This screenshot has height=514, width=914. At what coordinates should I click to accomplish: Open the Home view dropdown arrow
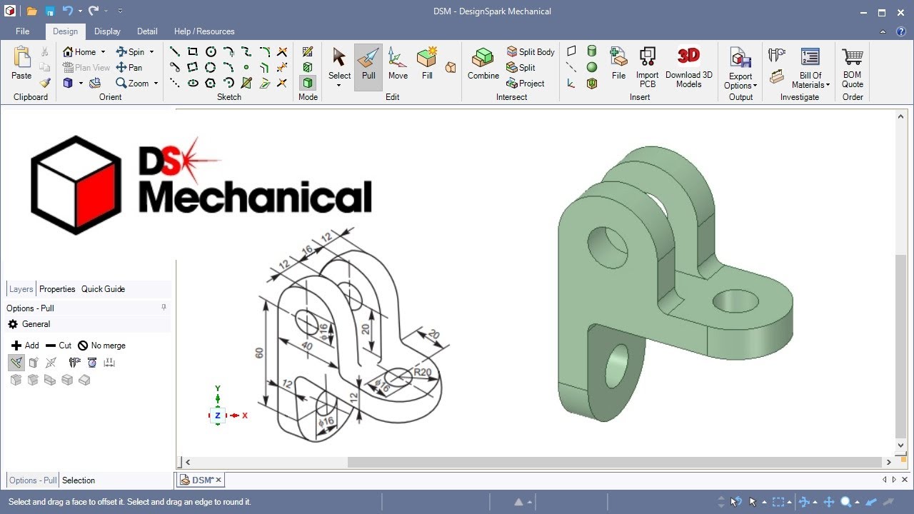pos(103,51)
